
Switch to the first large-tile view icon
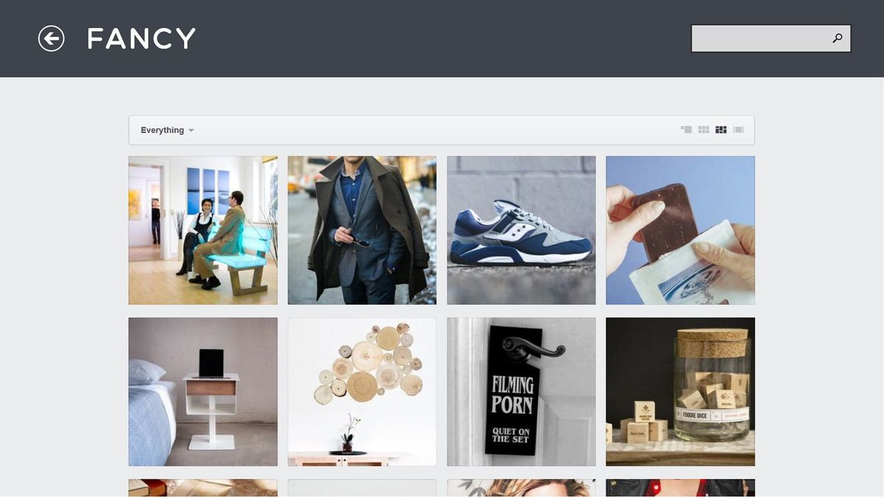687,130
